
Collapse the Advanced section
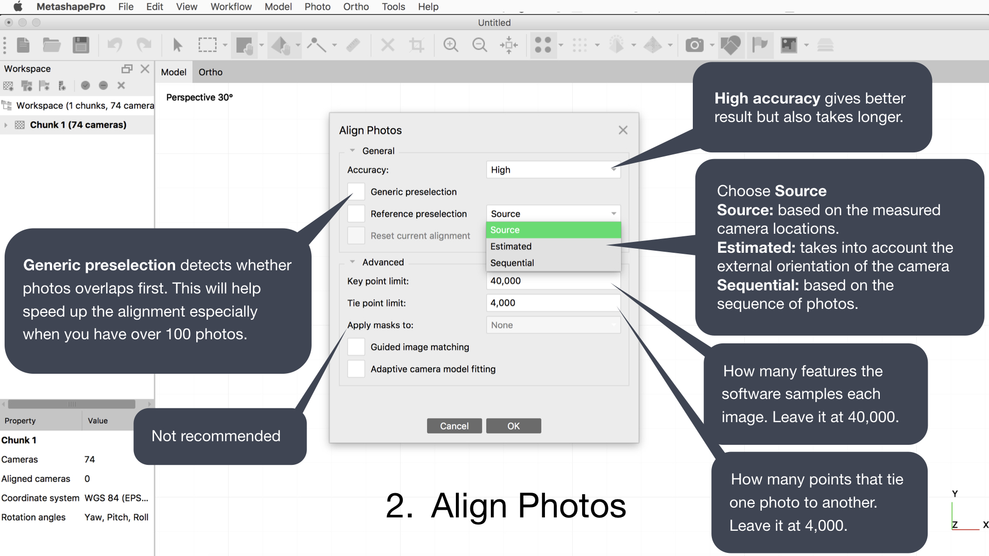click(352, 262)
